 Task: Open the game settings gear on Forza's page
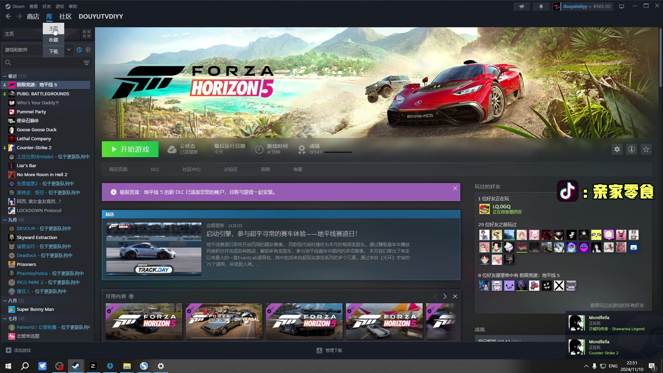tap(617, 149)
